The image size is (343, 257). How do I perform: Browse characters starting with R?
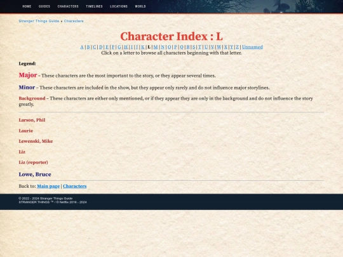click(x=188, y=47)
